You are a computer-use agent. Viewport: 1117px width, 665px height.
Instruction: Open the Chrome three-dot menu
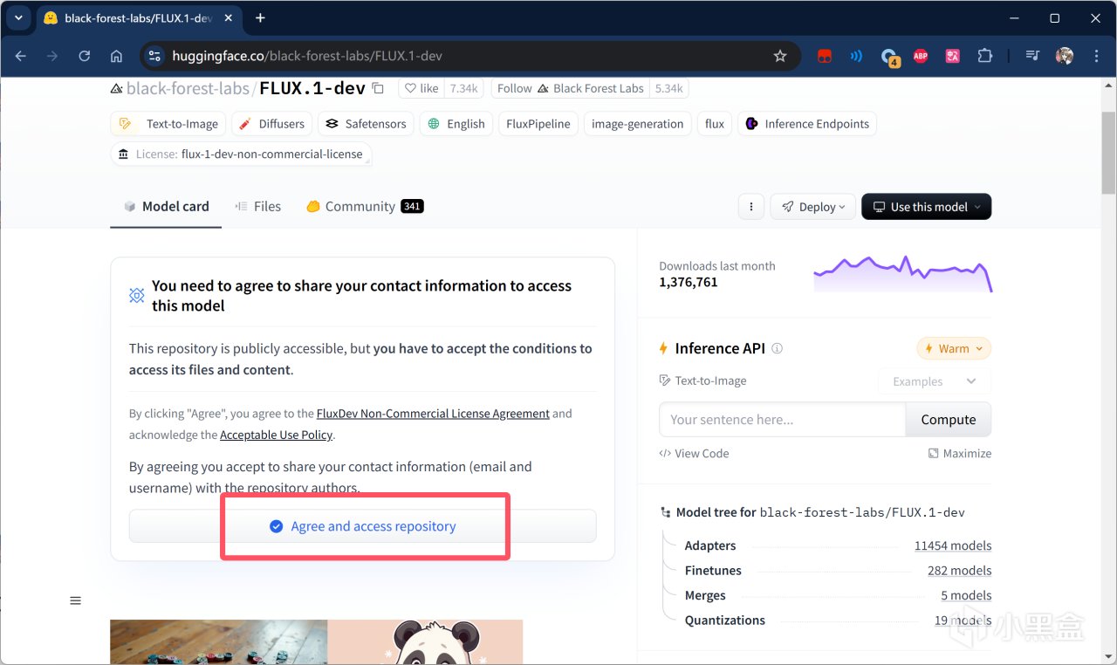1096,56
